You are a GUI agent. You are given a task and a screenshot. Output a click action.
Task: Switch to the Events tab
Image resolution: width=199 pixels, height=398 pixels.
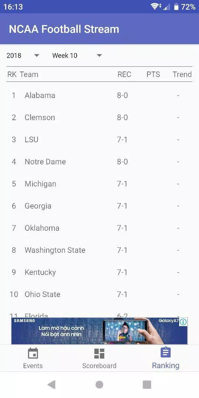[x=33, y=358]
